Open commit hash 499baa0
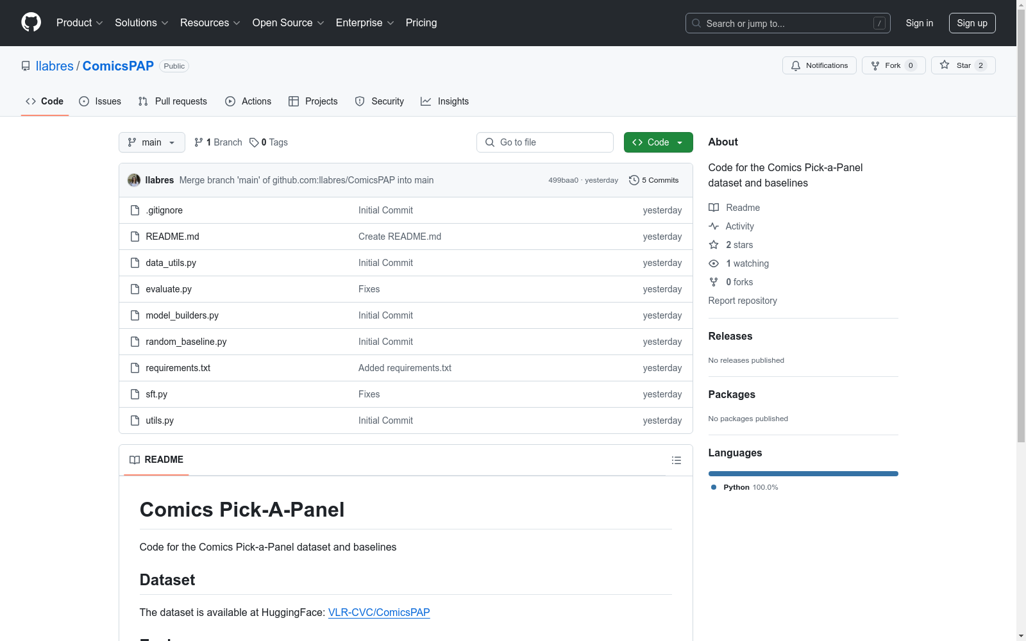This screenshot has width=1026, height=641. click(563, 180)
